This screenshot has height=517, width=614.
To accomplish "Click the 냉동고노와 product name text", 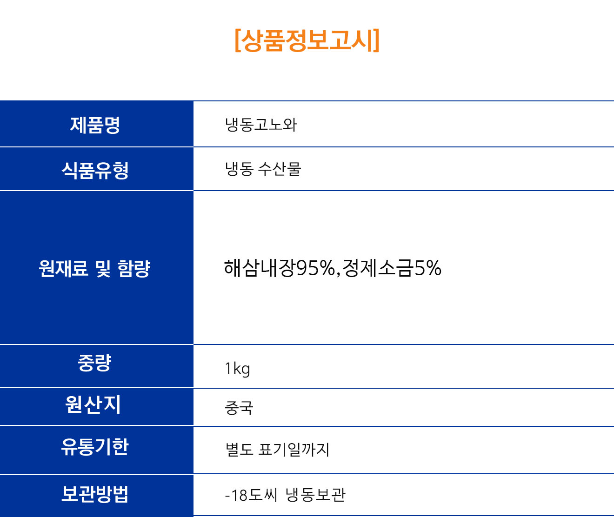I will click(261, 125).
